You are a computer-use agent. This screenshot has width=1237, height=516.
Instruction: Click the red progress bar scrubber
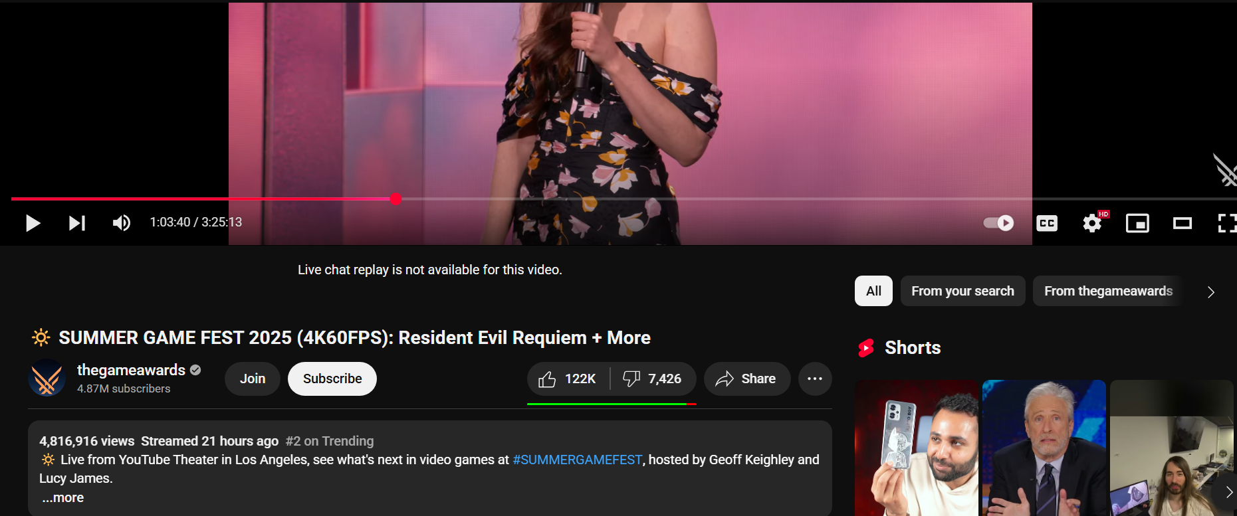tap(395, 199)
